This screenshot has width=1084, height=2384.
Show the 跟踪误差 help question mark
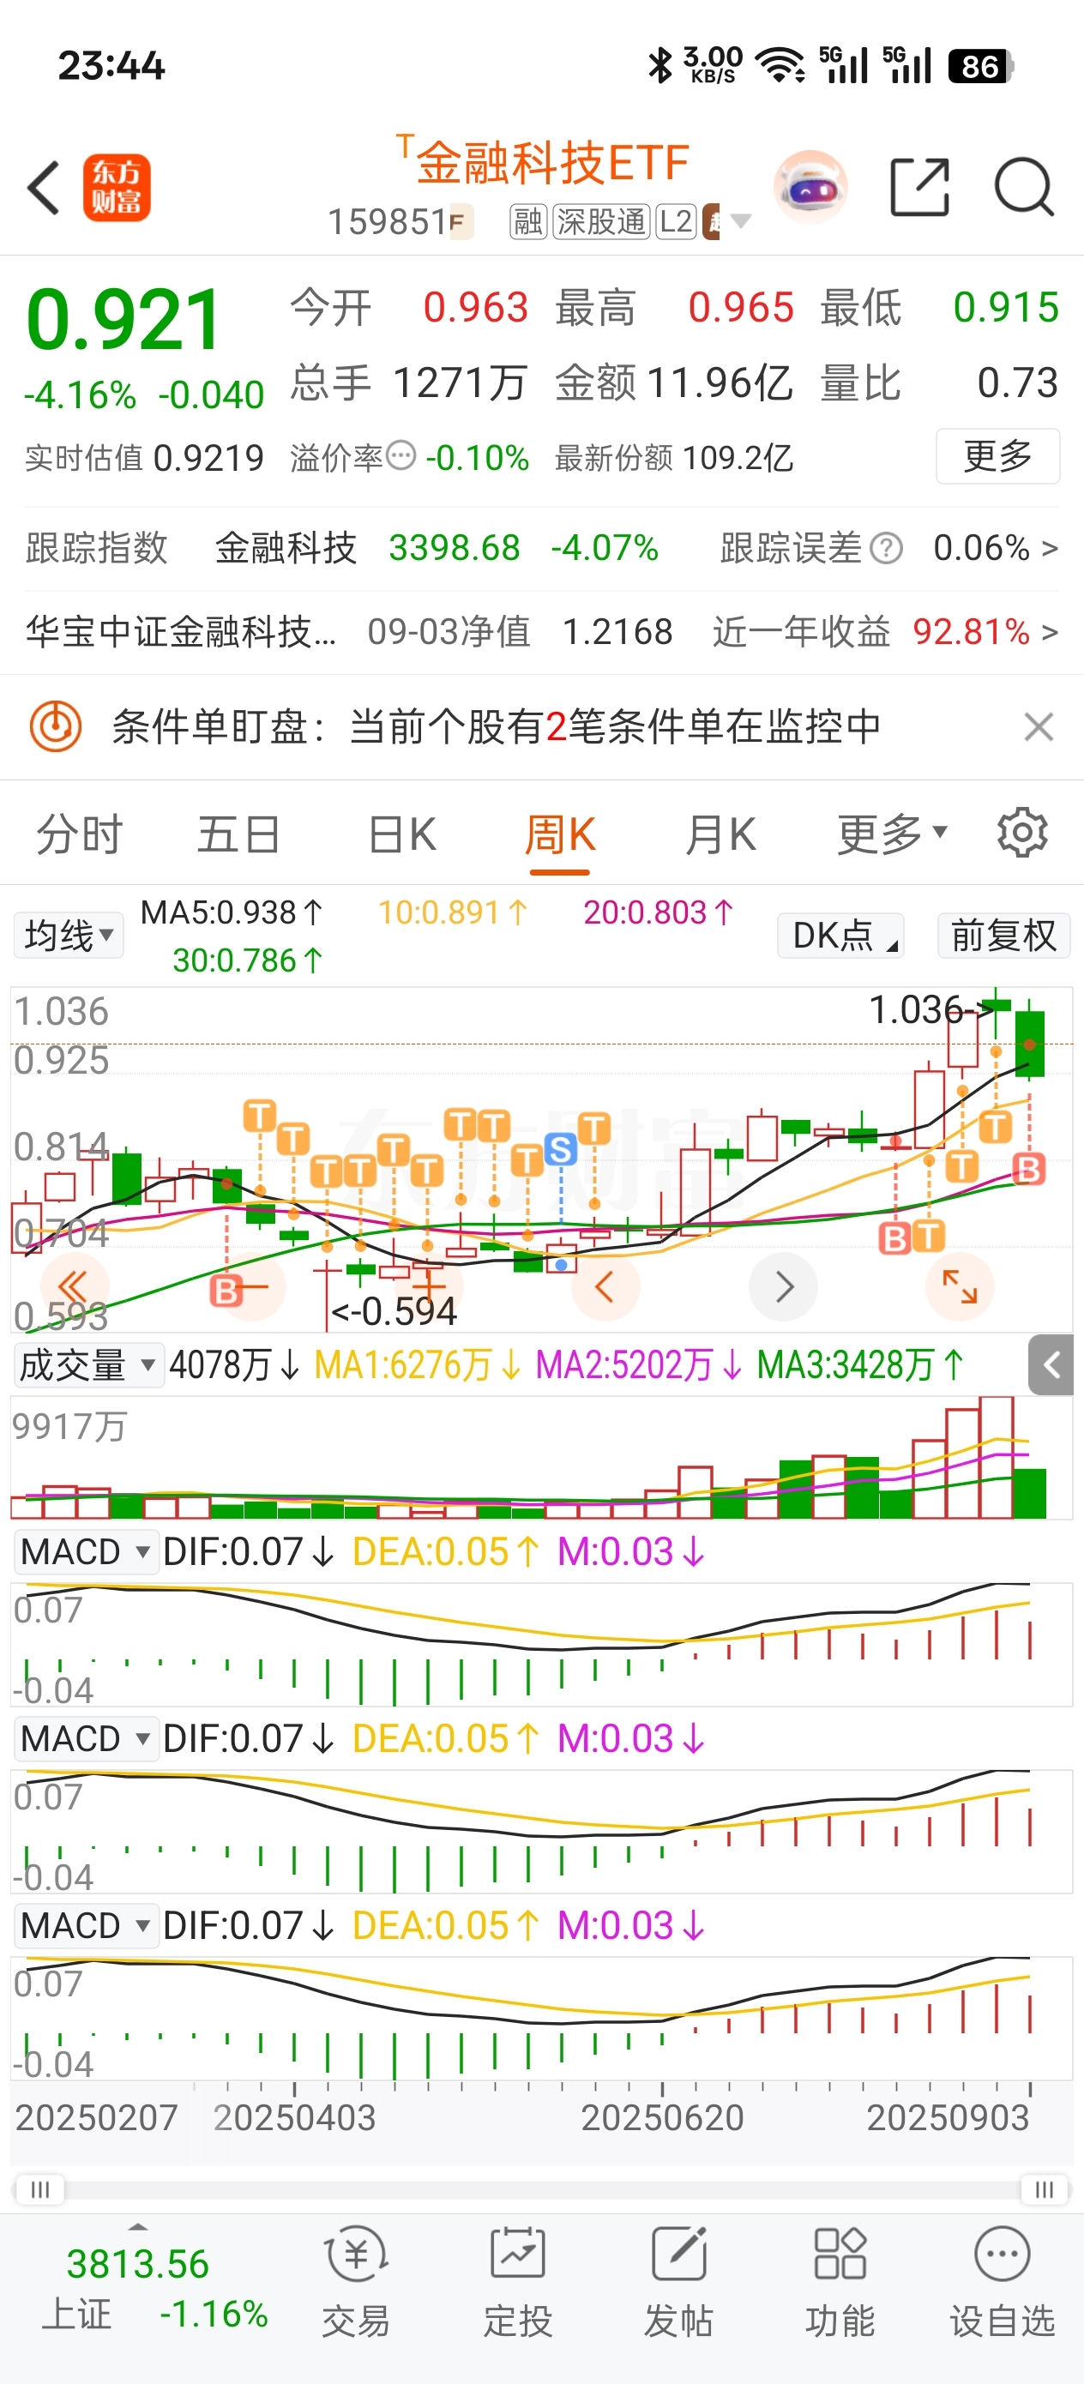[886, 548]
